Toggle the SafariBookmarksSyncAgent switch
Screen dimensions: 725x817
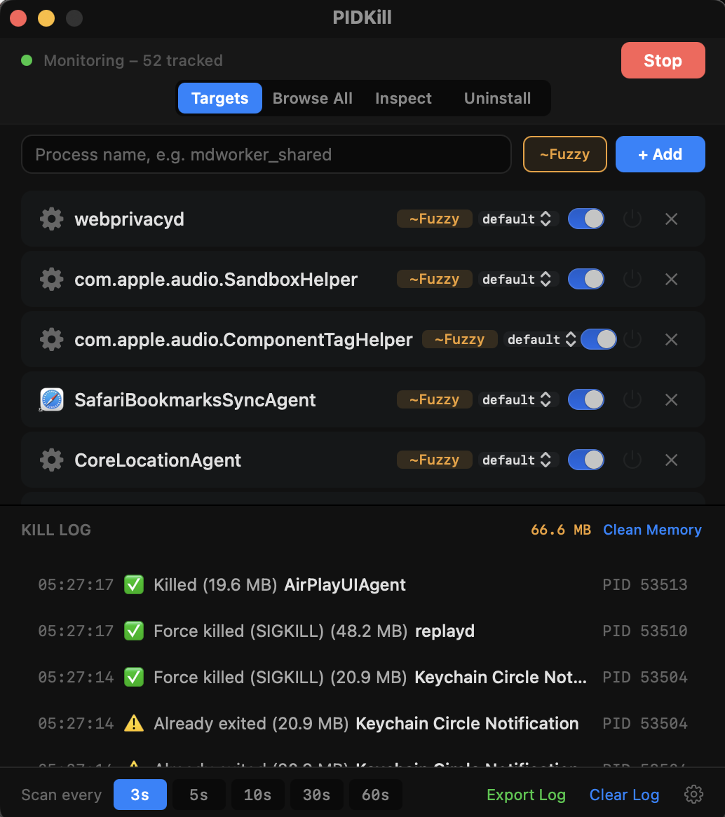coord(585,399)
